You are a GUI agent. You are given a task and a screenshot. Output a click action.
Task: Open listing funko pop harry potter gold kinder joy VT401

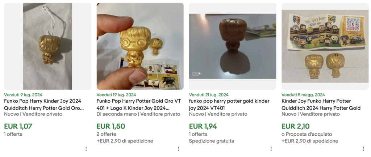click(x=229, y=105)
